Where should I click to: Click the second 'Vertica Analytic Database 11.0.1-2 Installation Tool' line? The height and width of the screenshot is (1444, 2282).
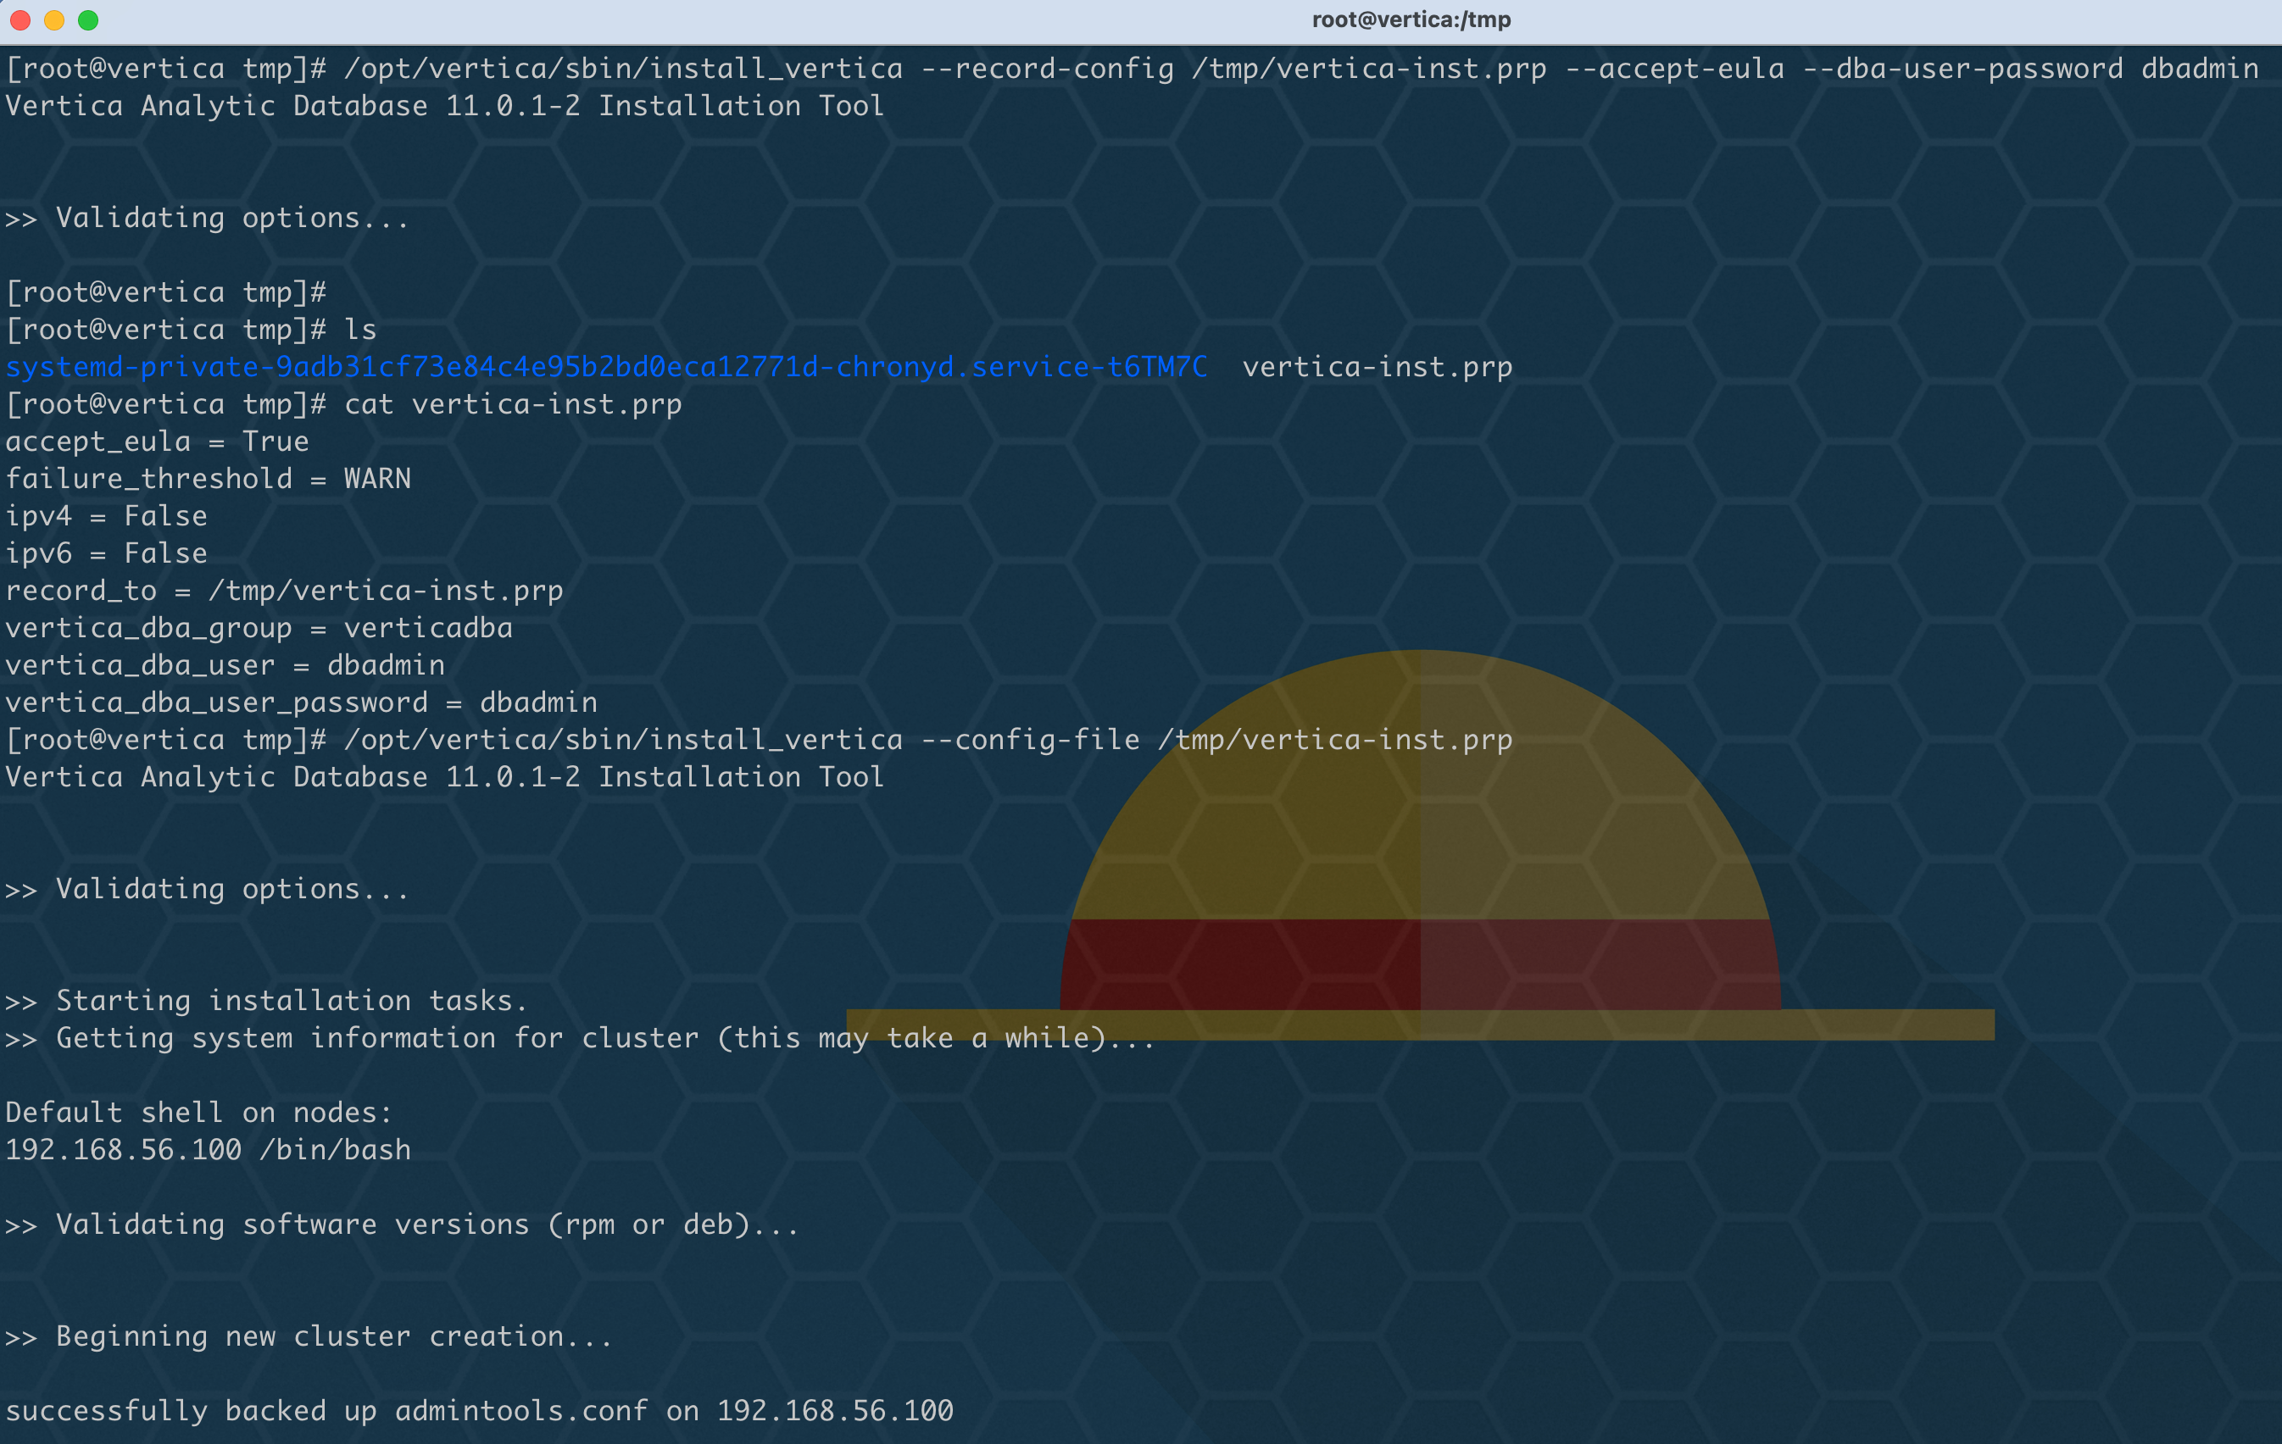click(x=444, y=777)
